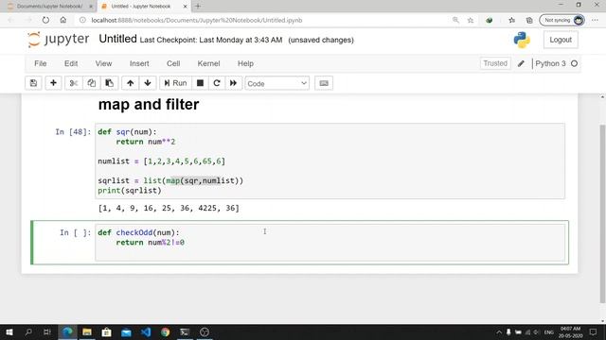
Task: Open browser collections icon
Action: coord(529,20)
